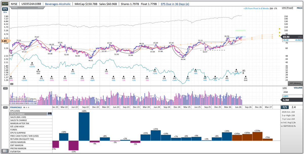Viewport: 304px width, 154px height.
Task: Click the +68% bar in the EPS chart
Action: coord(84,126)
